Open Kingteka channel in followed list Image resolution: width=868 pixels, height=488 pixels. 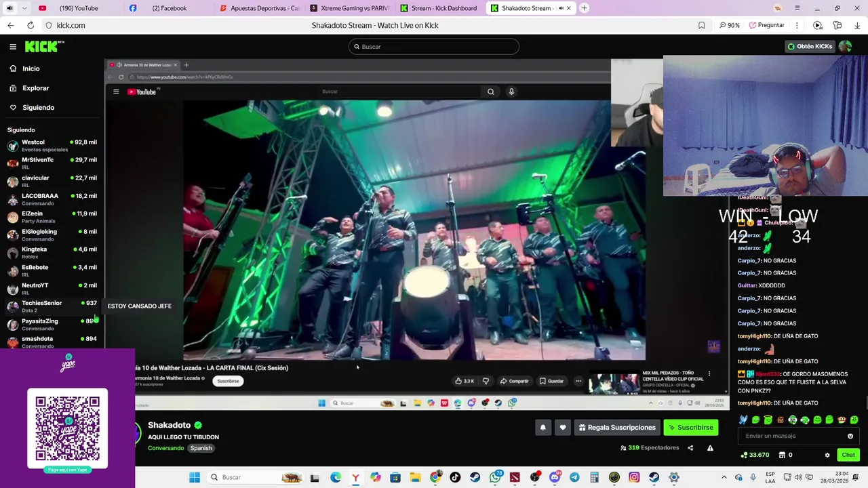52,253
